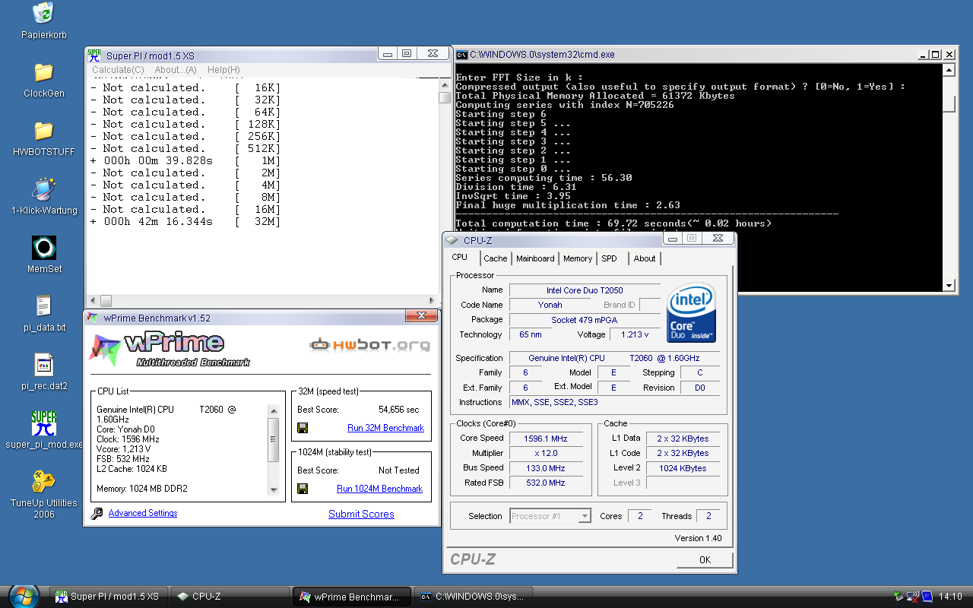The width and height of the screenshot is (973, 608).
Task: Click the taskbar clock 14:10
Action: click(950, 597)
